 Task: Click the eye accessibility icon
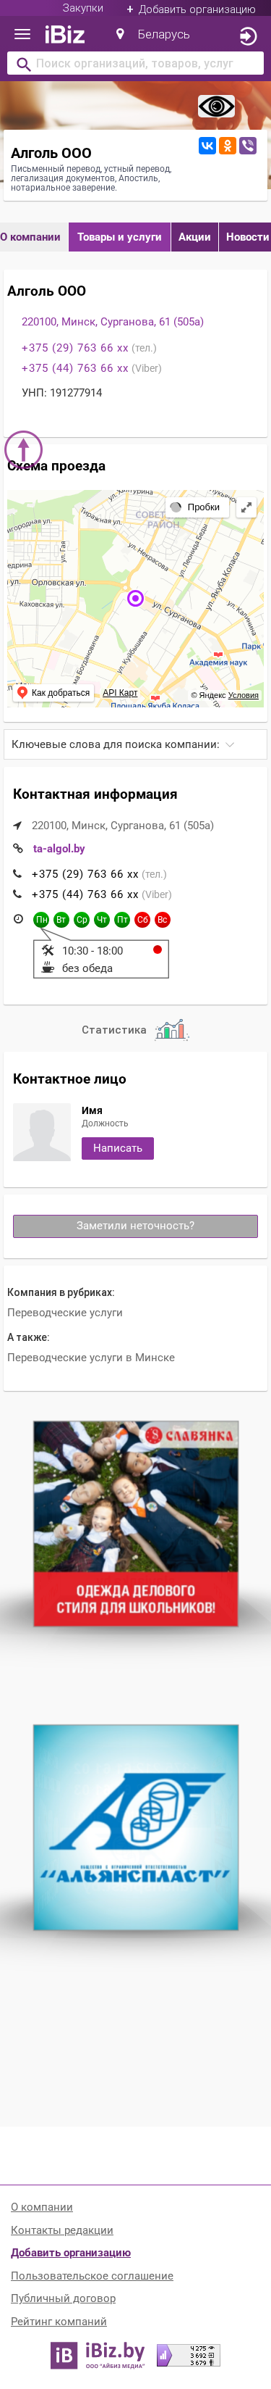[216, 107]
